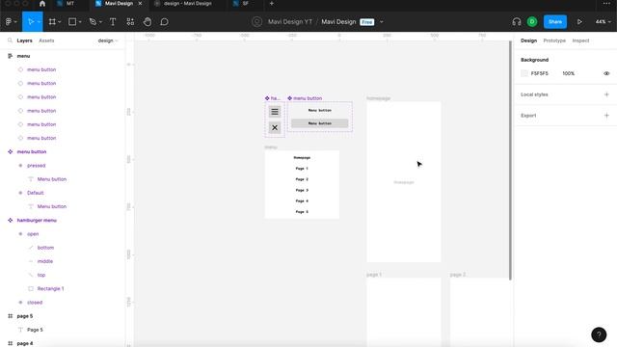Click the green user avatar
Screen dimensions: 617x347
point(532,21)
